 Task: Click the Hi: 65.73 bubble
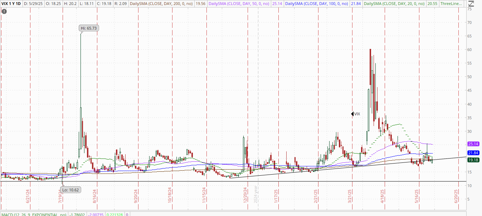(x=88, y=28)
